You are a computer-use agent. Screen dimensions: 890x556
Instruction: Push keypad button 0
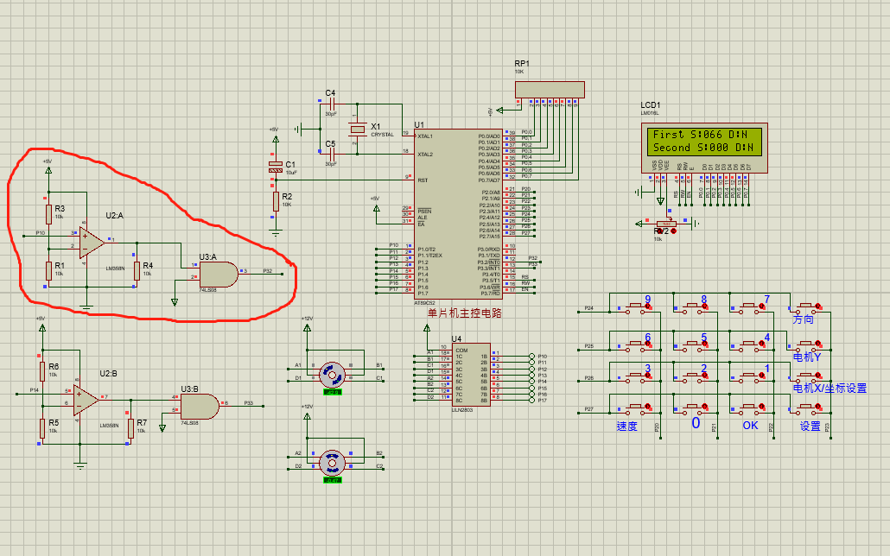(x=694, y=408)
